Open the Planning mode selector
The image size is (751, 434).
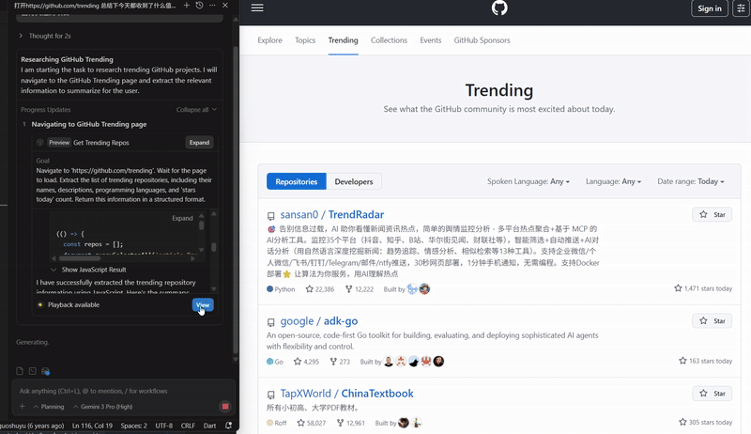[x=49, y=407]
